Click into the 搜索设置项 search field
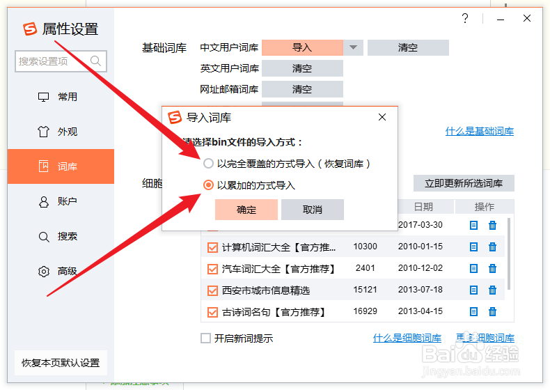 [x=61, y=61]
